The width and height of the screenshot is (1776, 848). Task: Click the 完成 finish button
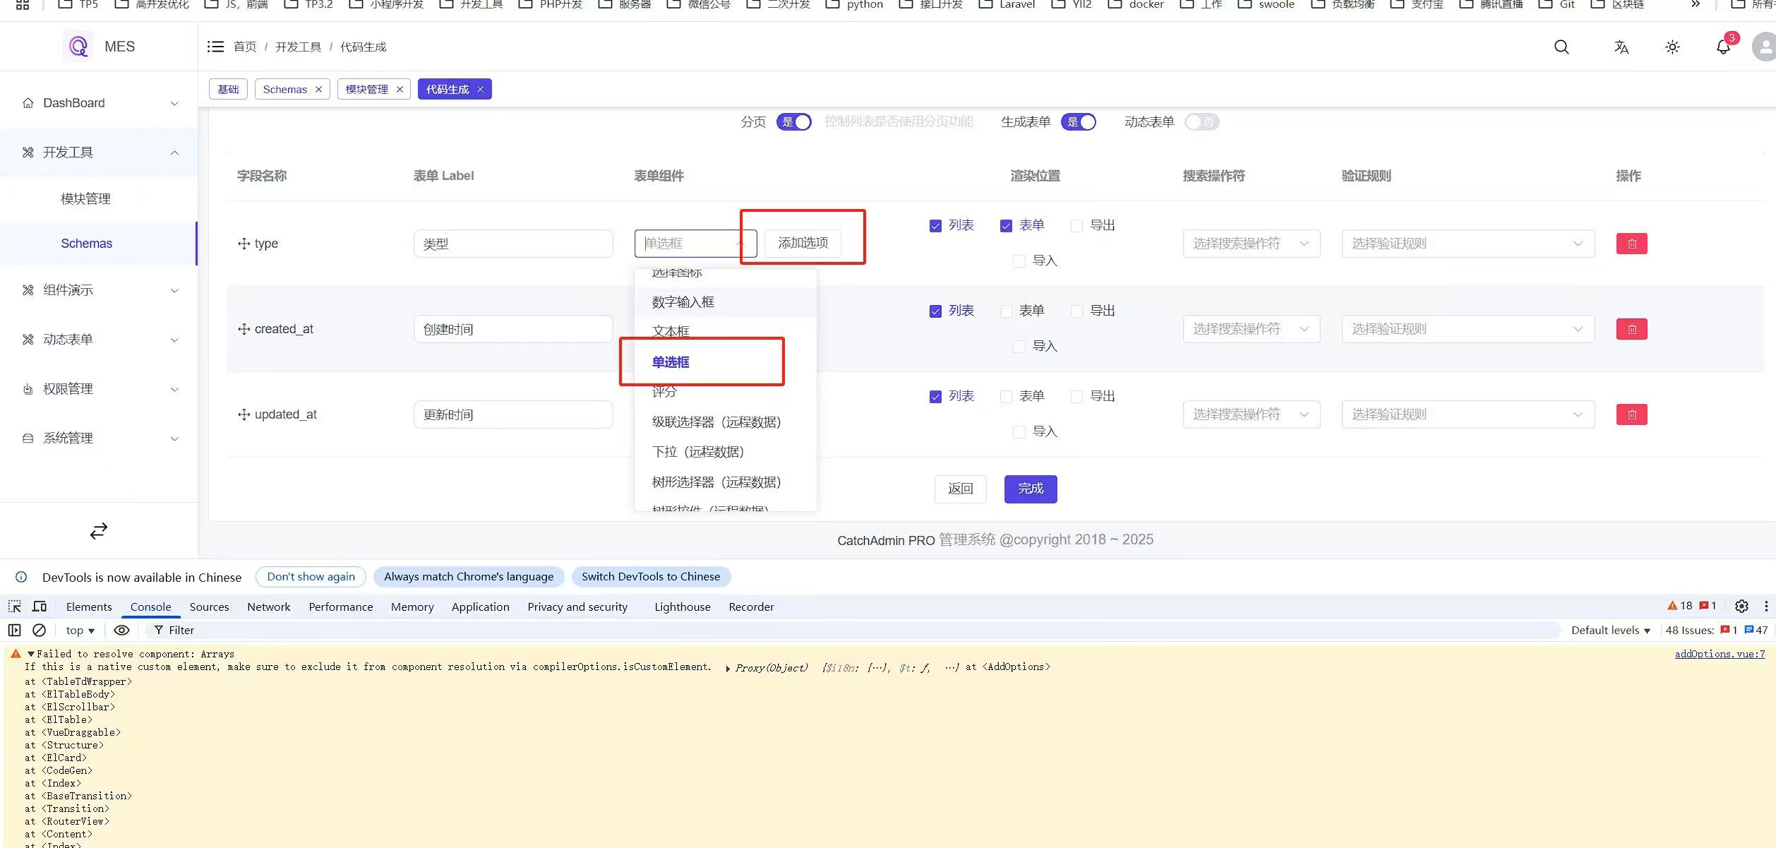pyautogui.click(x=1031, y=489)
